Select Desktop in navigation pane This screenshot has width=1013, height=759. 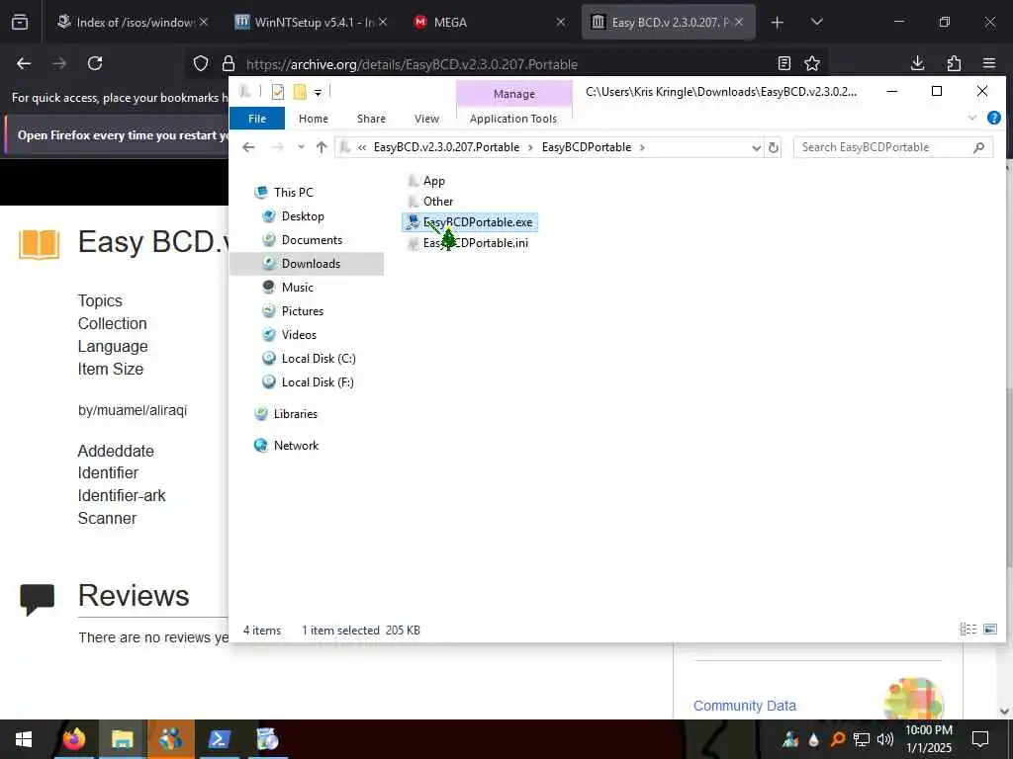(x=293, y=216)
